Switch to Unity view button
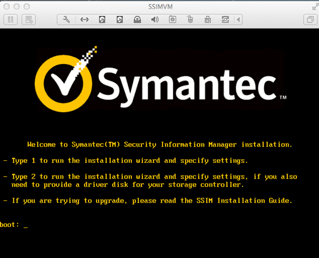Image resolution: width=319 pixels, height=258 pixels. pyautogui.click(x=310, y=19)
